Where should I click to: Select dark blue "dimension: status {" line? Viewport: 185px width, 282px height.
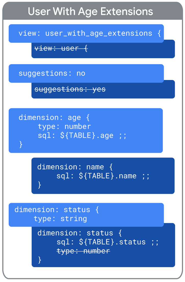click(x=80, y=233)
